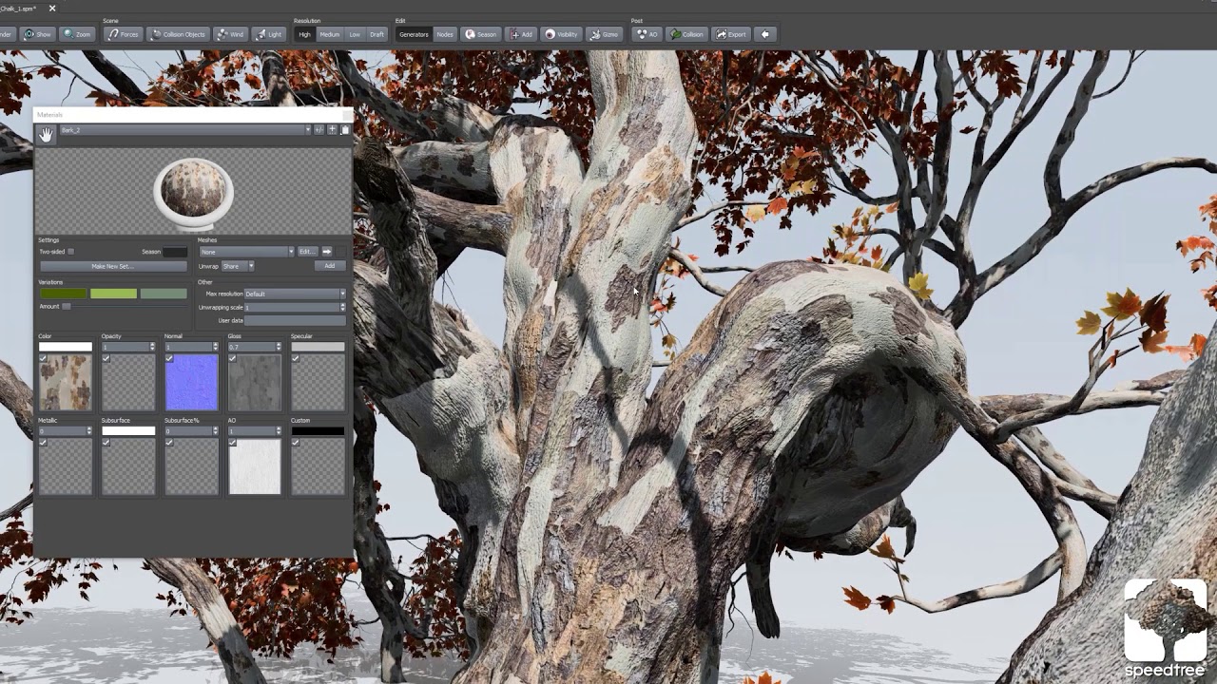Click the clipboard icon beside material name
The width and height of the screenshot is (1217, 684).
coord(344,130)
